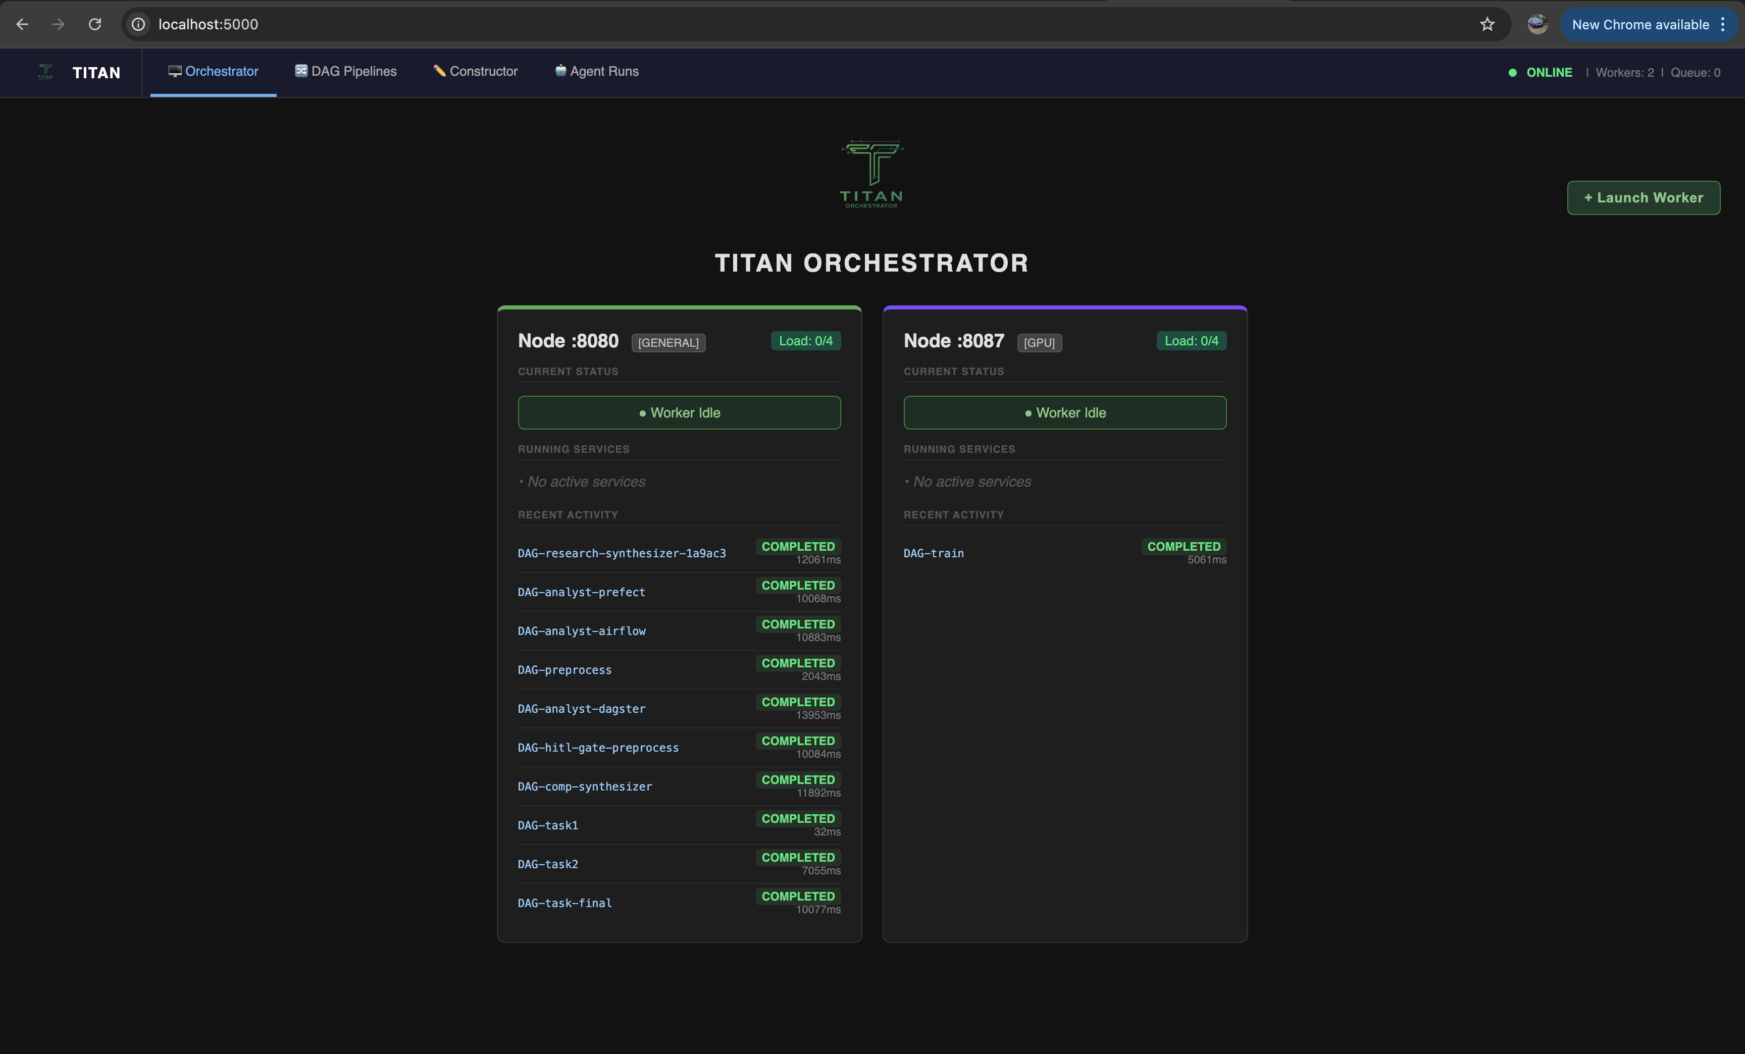The image size is (1745, 1054).
Task: Click the pencil icon beside Constructor
Action: point(440,71)
